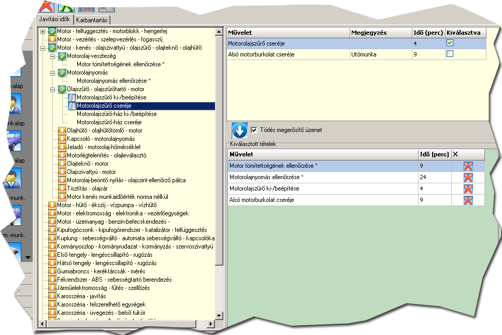502x335 pixels.
Task: Check Kiválasztva box for 'Alsó motorburkolat cseréje'
Action: (450, 54)
